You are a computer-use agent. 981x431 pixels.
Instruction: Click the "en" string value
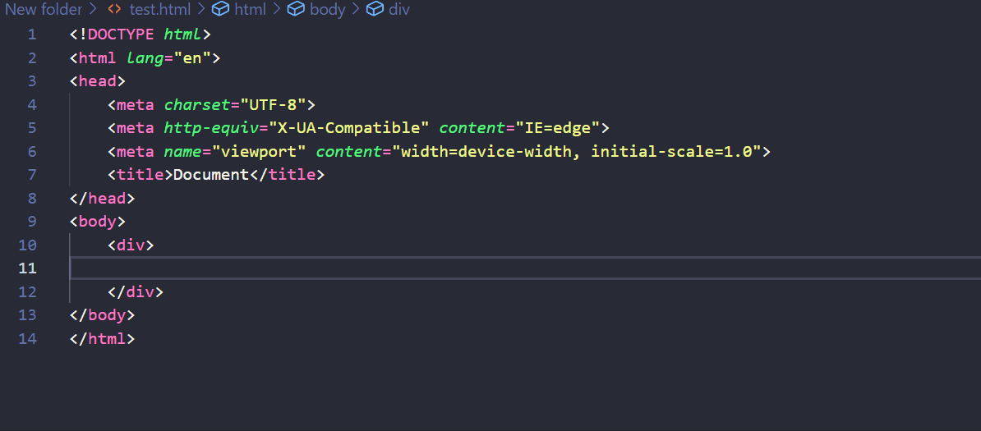click(193, 58)
